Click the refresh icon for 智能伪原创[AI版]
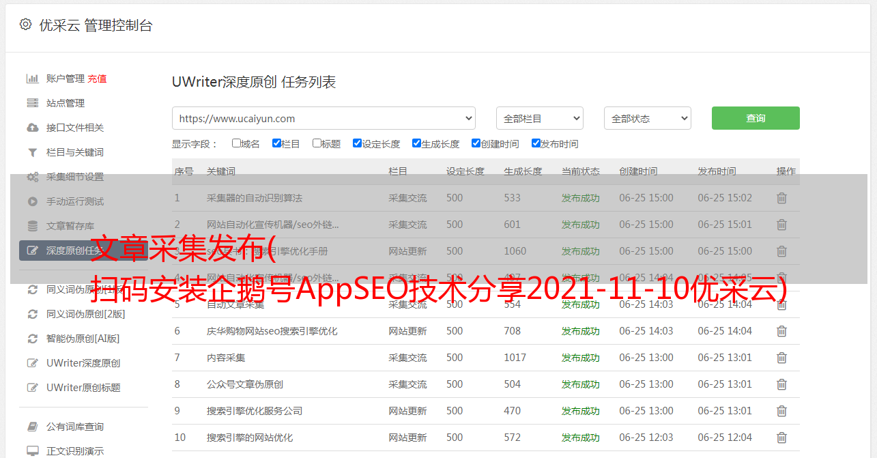877x458 pixels. tap(32, 339)
